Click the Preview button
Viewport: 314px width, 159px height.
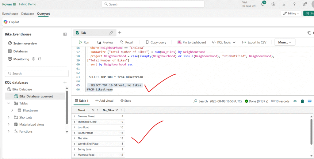pyautogui.click(x=105, y=42)
